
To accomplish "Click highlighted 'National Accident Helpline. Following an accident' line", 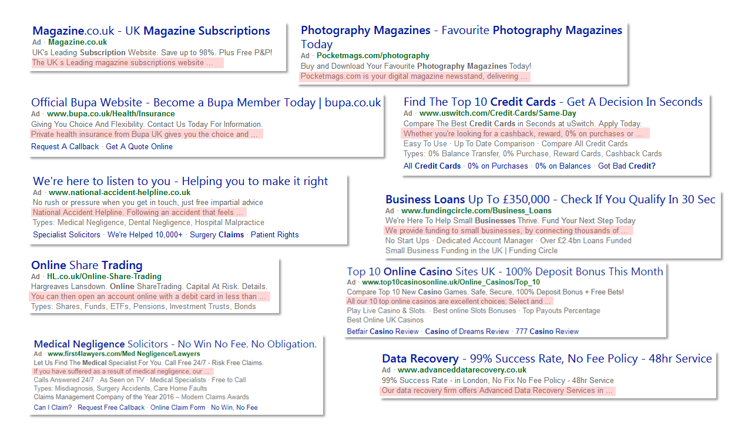I will coord(138,213).
